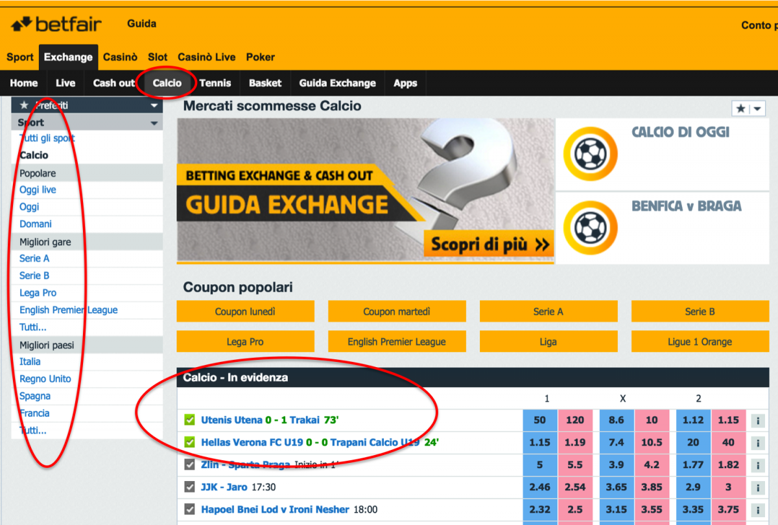Open the Benfica v Braga football icon
The width and height of the screenshot is (778, 525).
pyautogui.click(x=590, y=228)
